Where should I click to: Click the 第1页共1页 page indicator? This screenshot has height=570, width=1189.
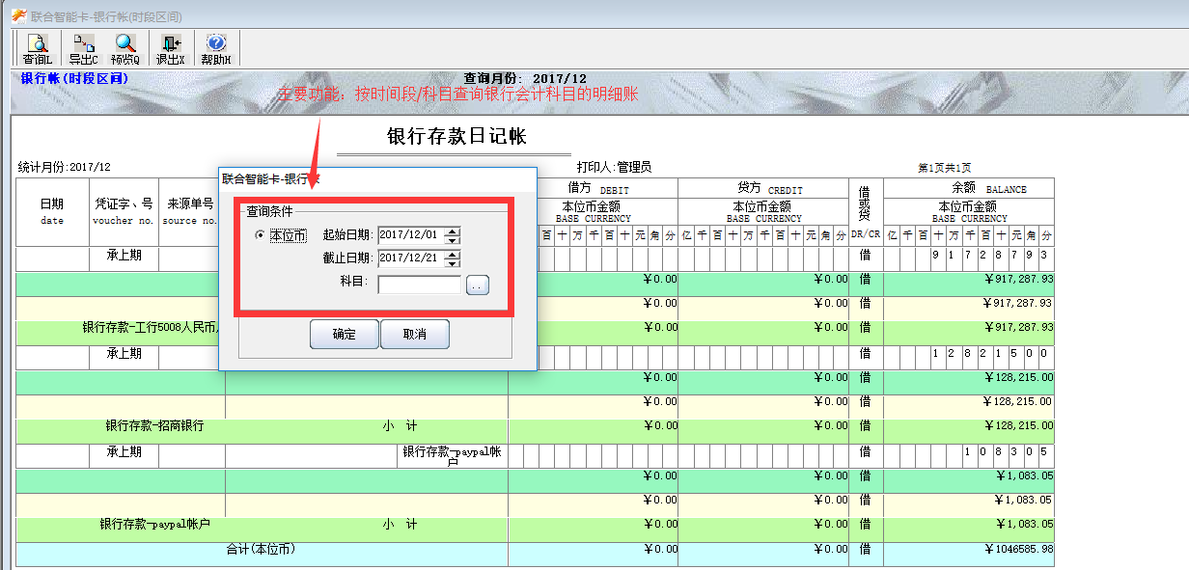point(944,168)
